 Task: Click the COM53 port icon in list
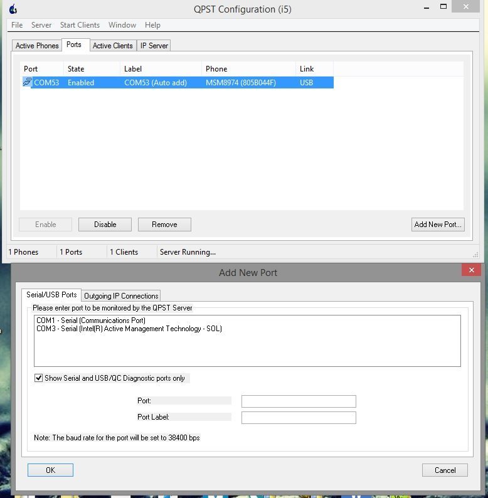(27, 82)
